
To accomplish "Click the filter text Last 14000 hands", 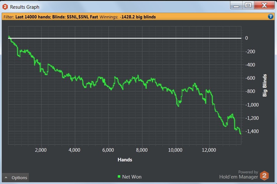I will (x=33, y=17).
